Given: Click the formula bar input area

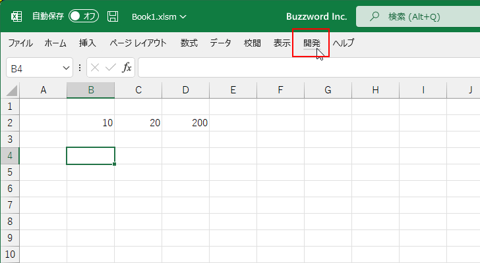Looking at the screenshot, I should point(309,68).
